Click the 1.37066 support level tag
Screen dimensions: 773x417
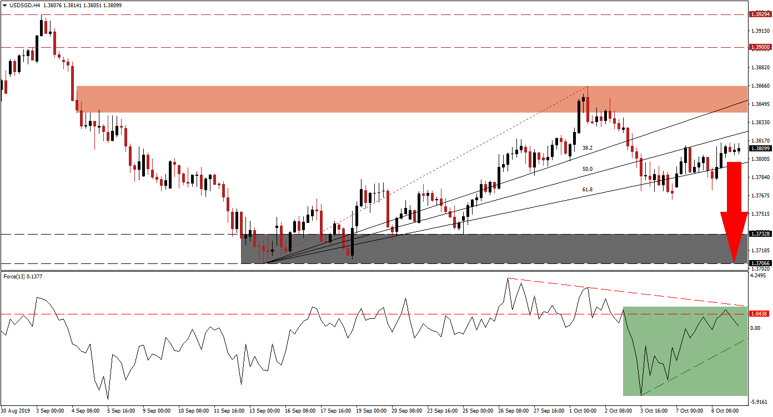point(760,263)
